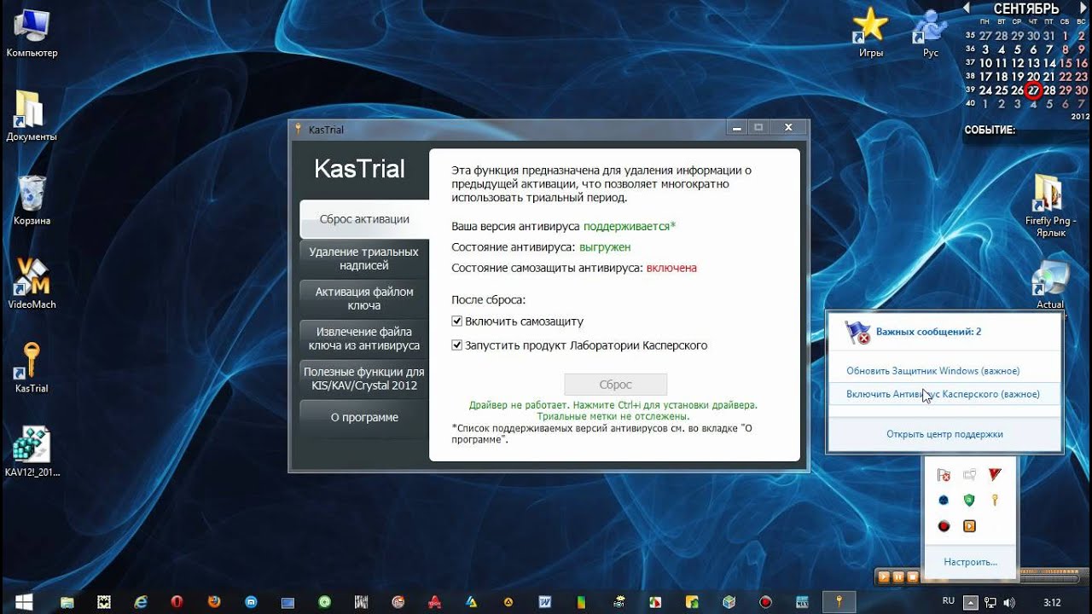Click the red record icon in tray overflow

[x=944, y=526]
